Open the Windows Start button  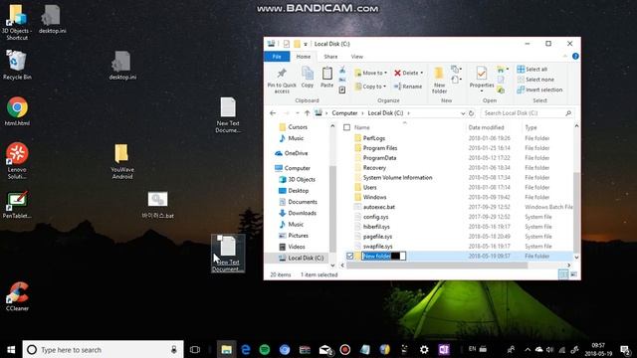pos(11,349)
